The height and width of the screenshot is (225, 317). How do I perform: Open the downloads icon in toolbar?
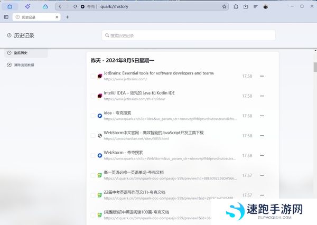pyautogui.click(x=246, y=6)
